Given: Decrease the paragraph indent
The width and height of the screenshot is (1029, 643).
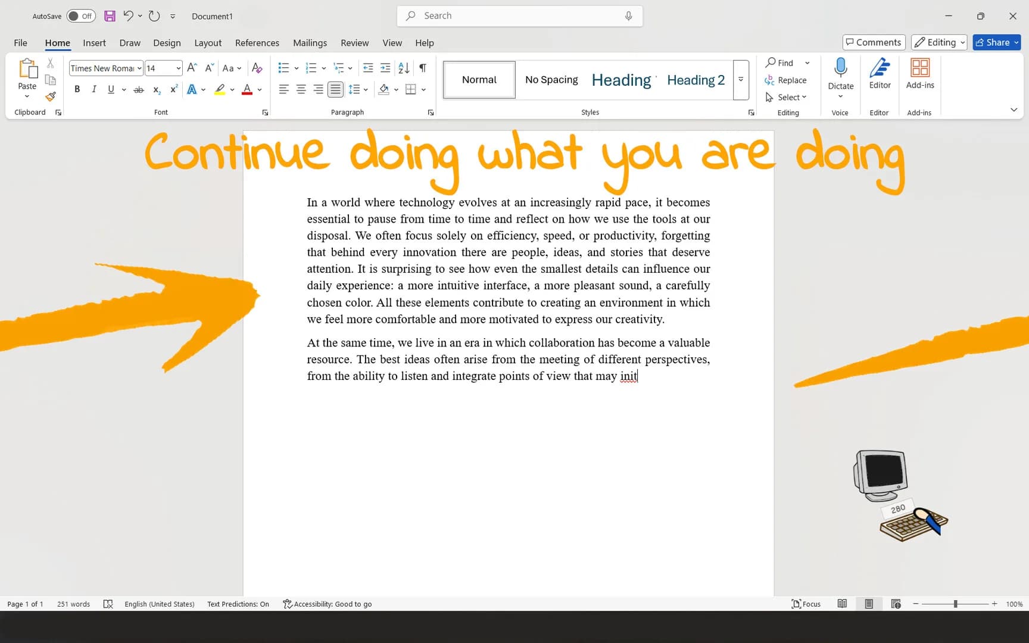Looking at the screenshot, I should tap(368, 68).
